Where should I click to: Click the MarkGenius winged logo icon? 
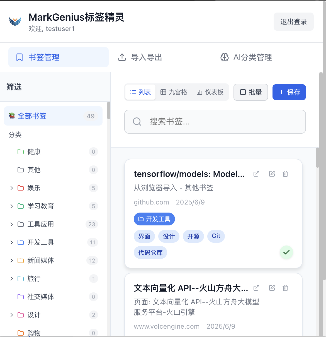[15, 21]
